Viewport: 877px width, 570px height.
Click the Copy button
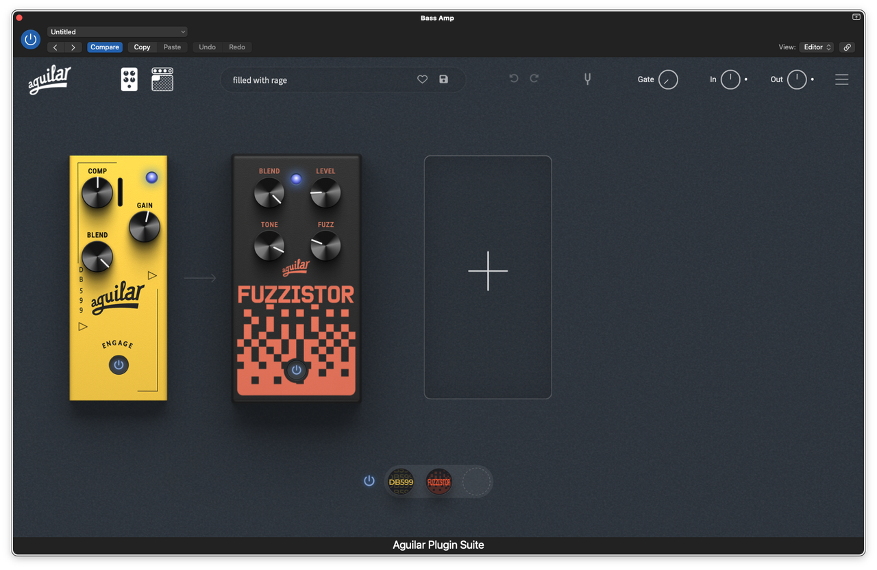[x=142, y=47]
